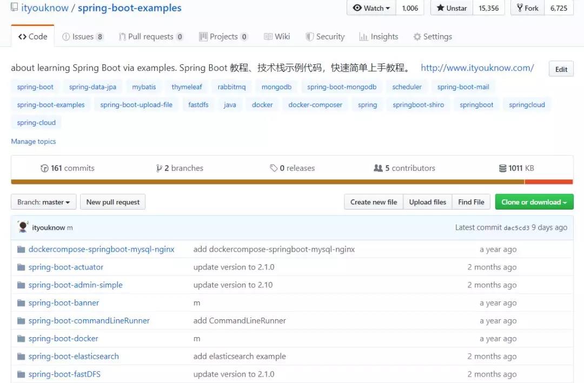The image size is (584, 383).
Task: Click the commits history clock icon
Action: (x=44, y=168)
